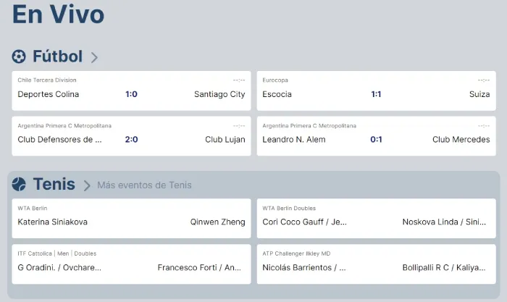Open Deportes Colina vs Santiago City match
This screenshot has width=507, height=302.
tap(131, 91)
